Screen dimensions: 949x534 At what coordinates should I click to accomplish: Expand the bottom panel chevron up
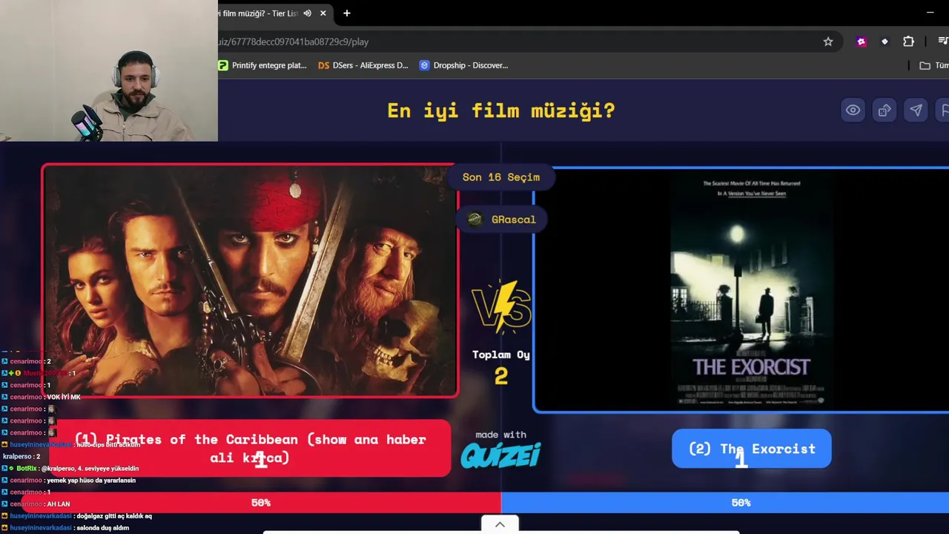click(x=500, y=524)
